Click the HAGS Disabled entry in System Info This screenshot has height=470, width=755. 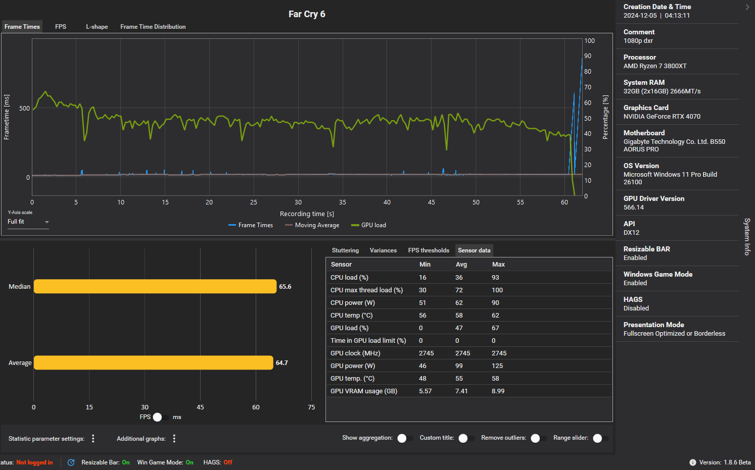tap(677, 304)
